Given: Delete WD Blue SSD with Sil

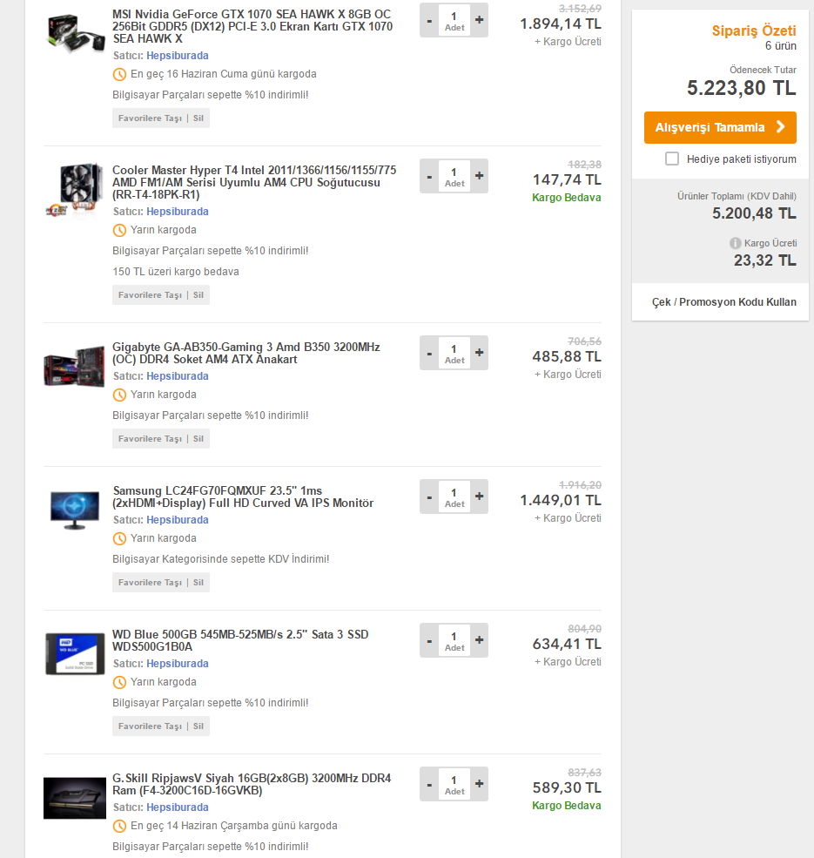Looking at the screenshot, I should [198, 726].
